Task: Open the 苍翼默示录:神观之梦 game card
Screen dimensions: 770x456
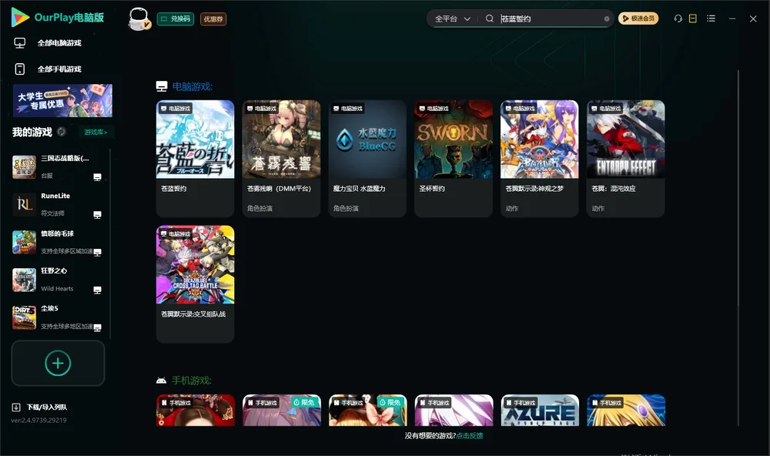Action: point(540,159)
